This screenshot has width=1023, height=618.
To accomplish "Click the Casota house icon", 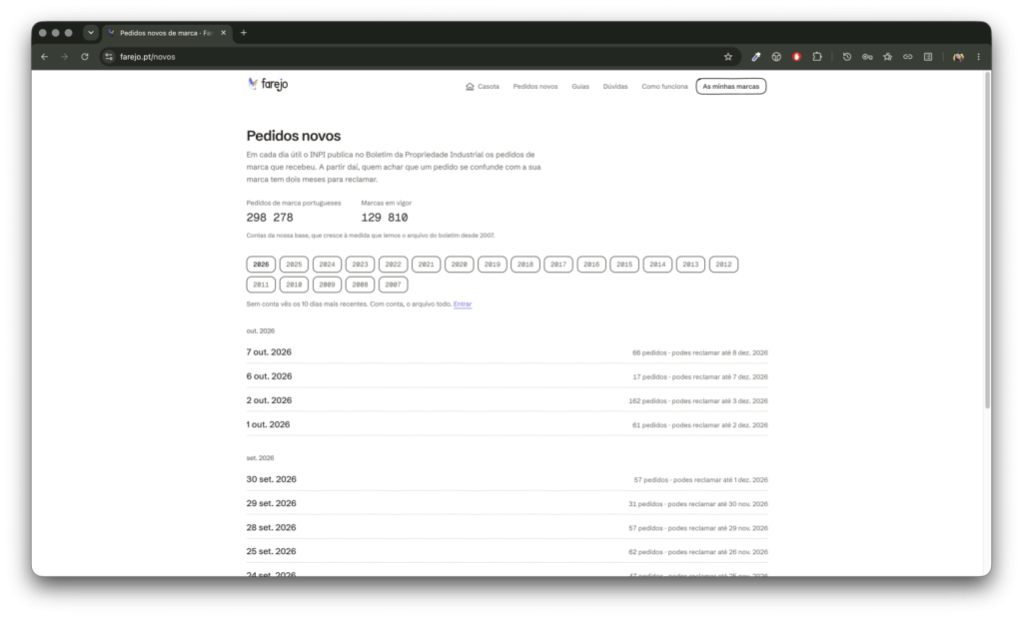I will click(470, 86).
